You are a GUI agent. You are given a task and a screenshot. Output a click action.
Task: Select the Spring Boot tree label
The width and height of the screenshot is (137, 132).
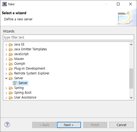pyautogui.click(x=23, y=93)
